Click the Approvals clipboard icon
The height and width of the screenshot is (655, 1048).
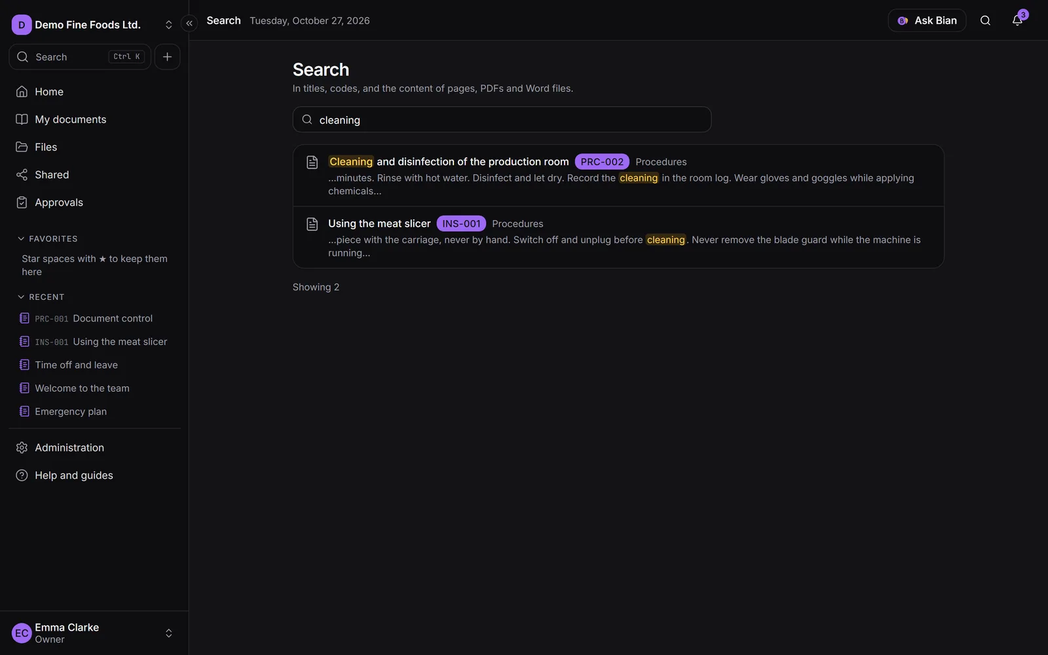(22, 202)
